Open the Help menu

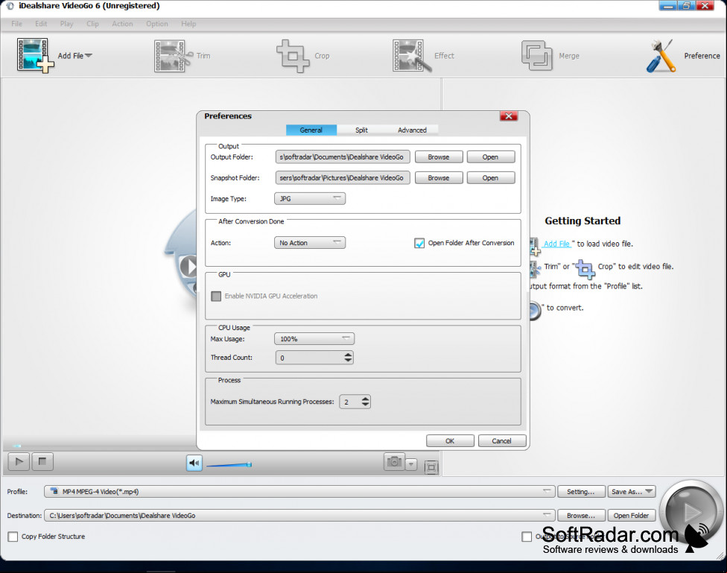click(x=188, y=24)
